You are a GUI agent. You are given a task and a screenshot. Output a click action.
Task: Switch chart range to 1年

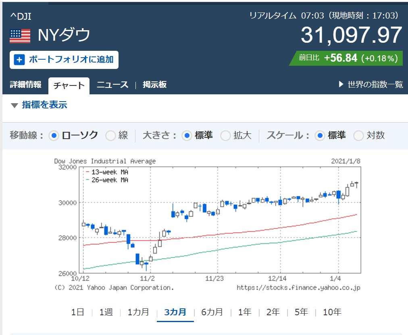tap(245, 312)
